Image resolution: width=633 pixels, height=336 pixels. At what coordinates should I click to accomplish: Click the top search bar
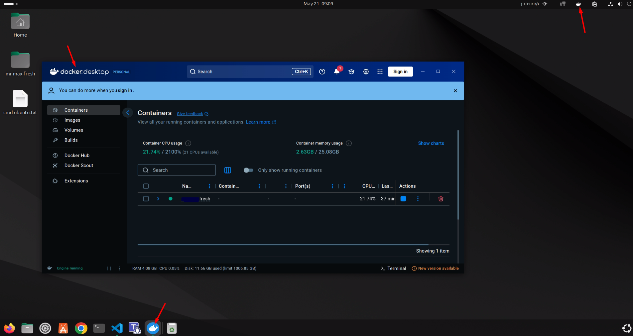[x=250, y=71]
